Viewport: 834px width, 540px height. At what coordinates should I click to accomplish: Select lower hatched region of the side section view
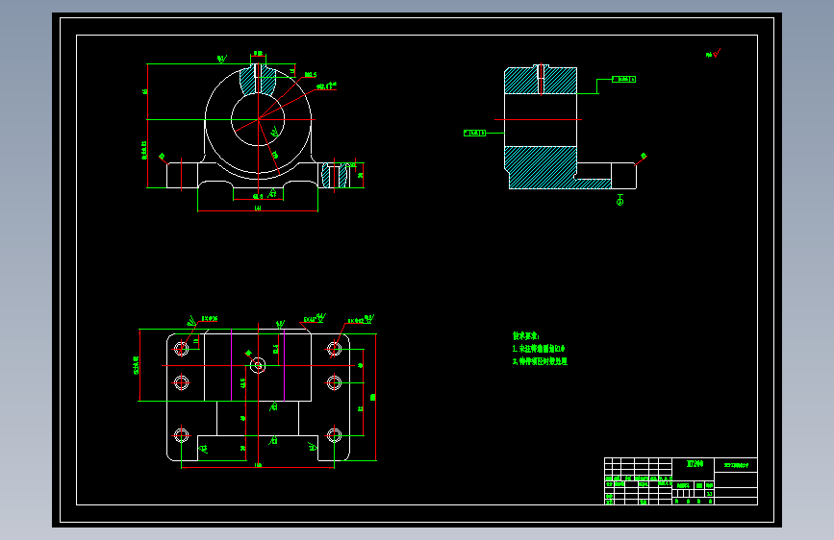(541, 167)
